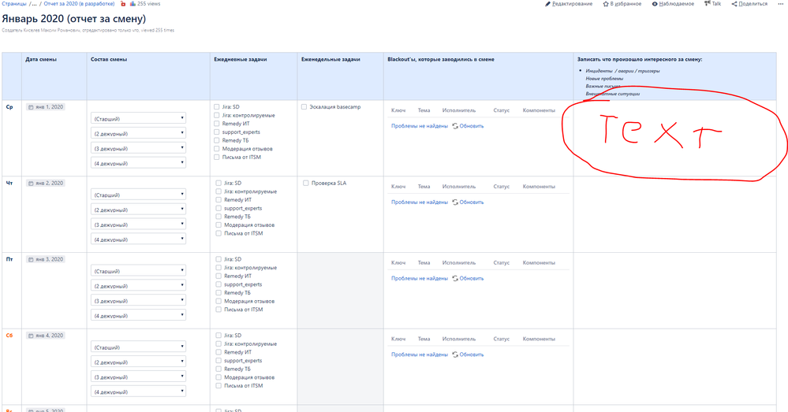Open (4 дежурный) dropdown in янв 4 row
The width and height of the screenshot is (788, 412).
(138, 392)
